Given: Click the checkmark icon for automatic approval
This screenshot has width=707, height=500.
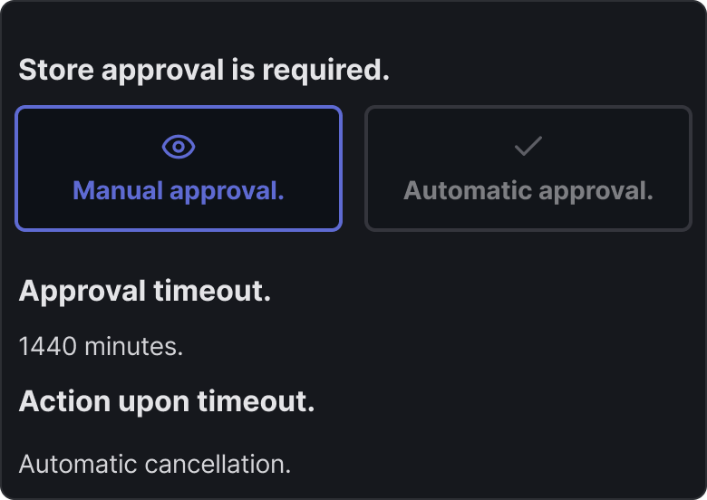Looking at the screenshot, I should (528, 147).
